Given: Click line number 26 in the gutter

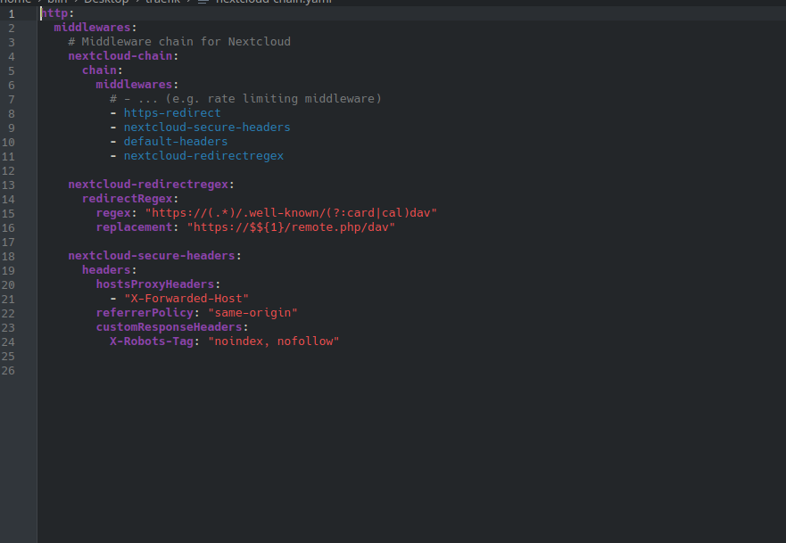Looking at the screenshot, I should click(x=8, y=370).
